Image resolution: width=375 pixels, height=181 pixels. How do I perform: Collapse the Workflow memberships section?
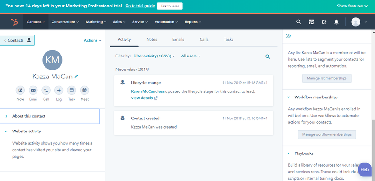point(288,97)
